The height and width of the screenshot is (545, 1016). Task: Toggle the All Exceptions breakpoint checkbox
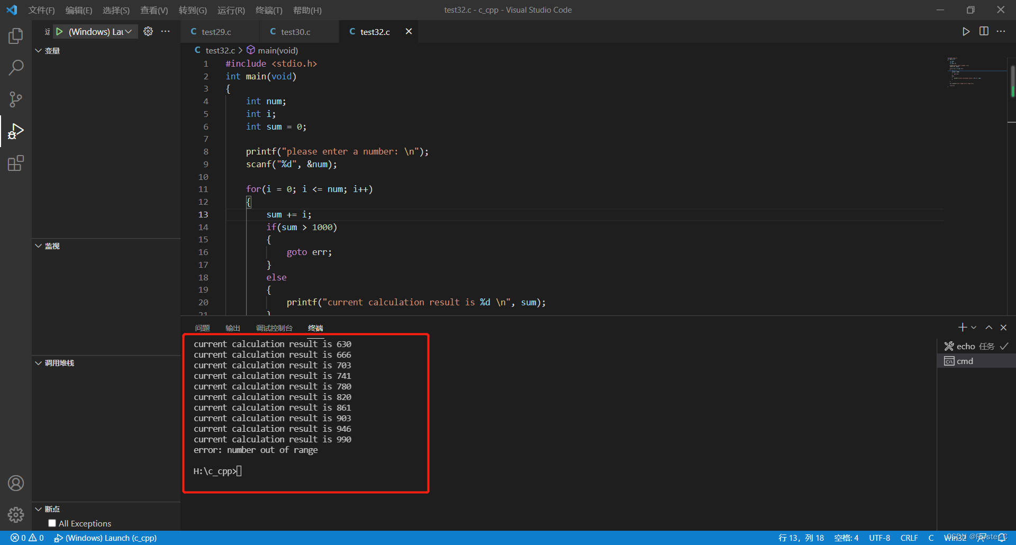(52, 523)
